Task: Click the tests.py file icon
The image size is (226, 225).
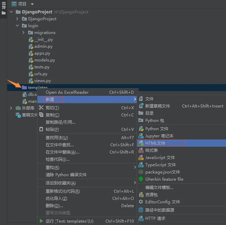Action: tap(31, 67)
